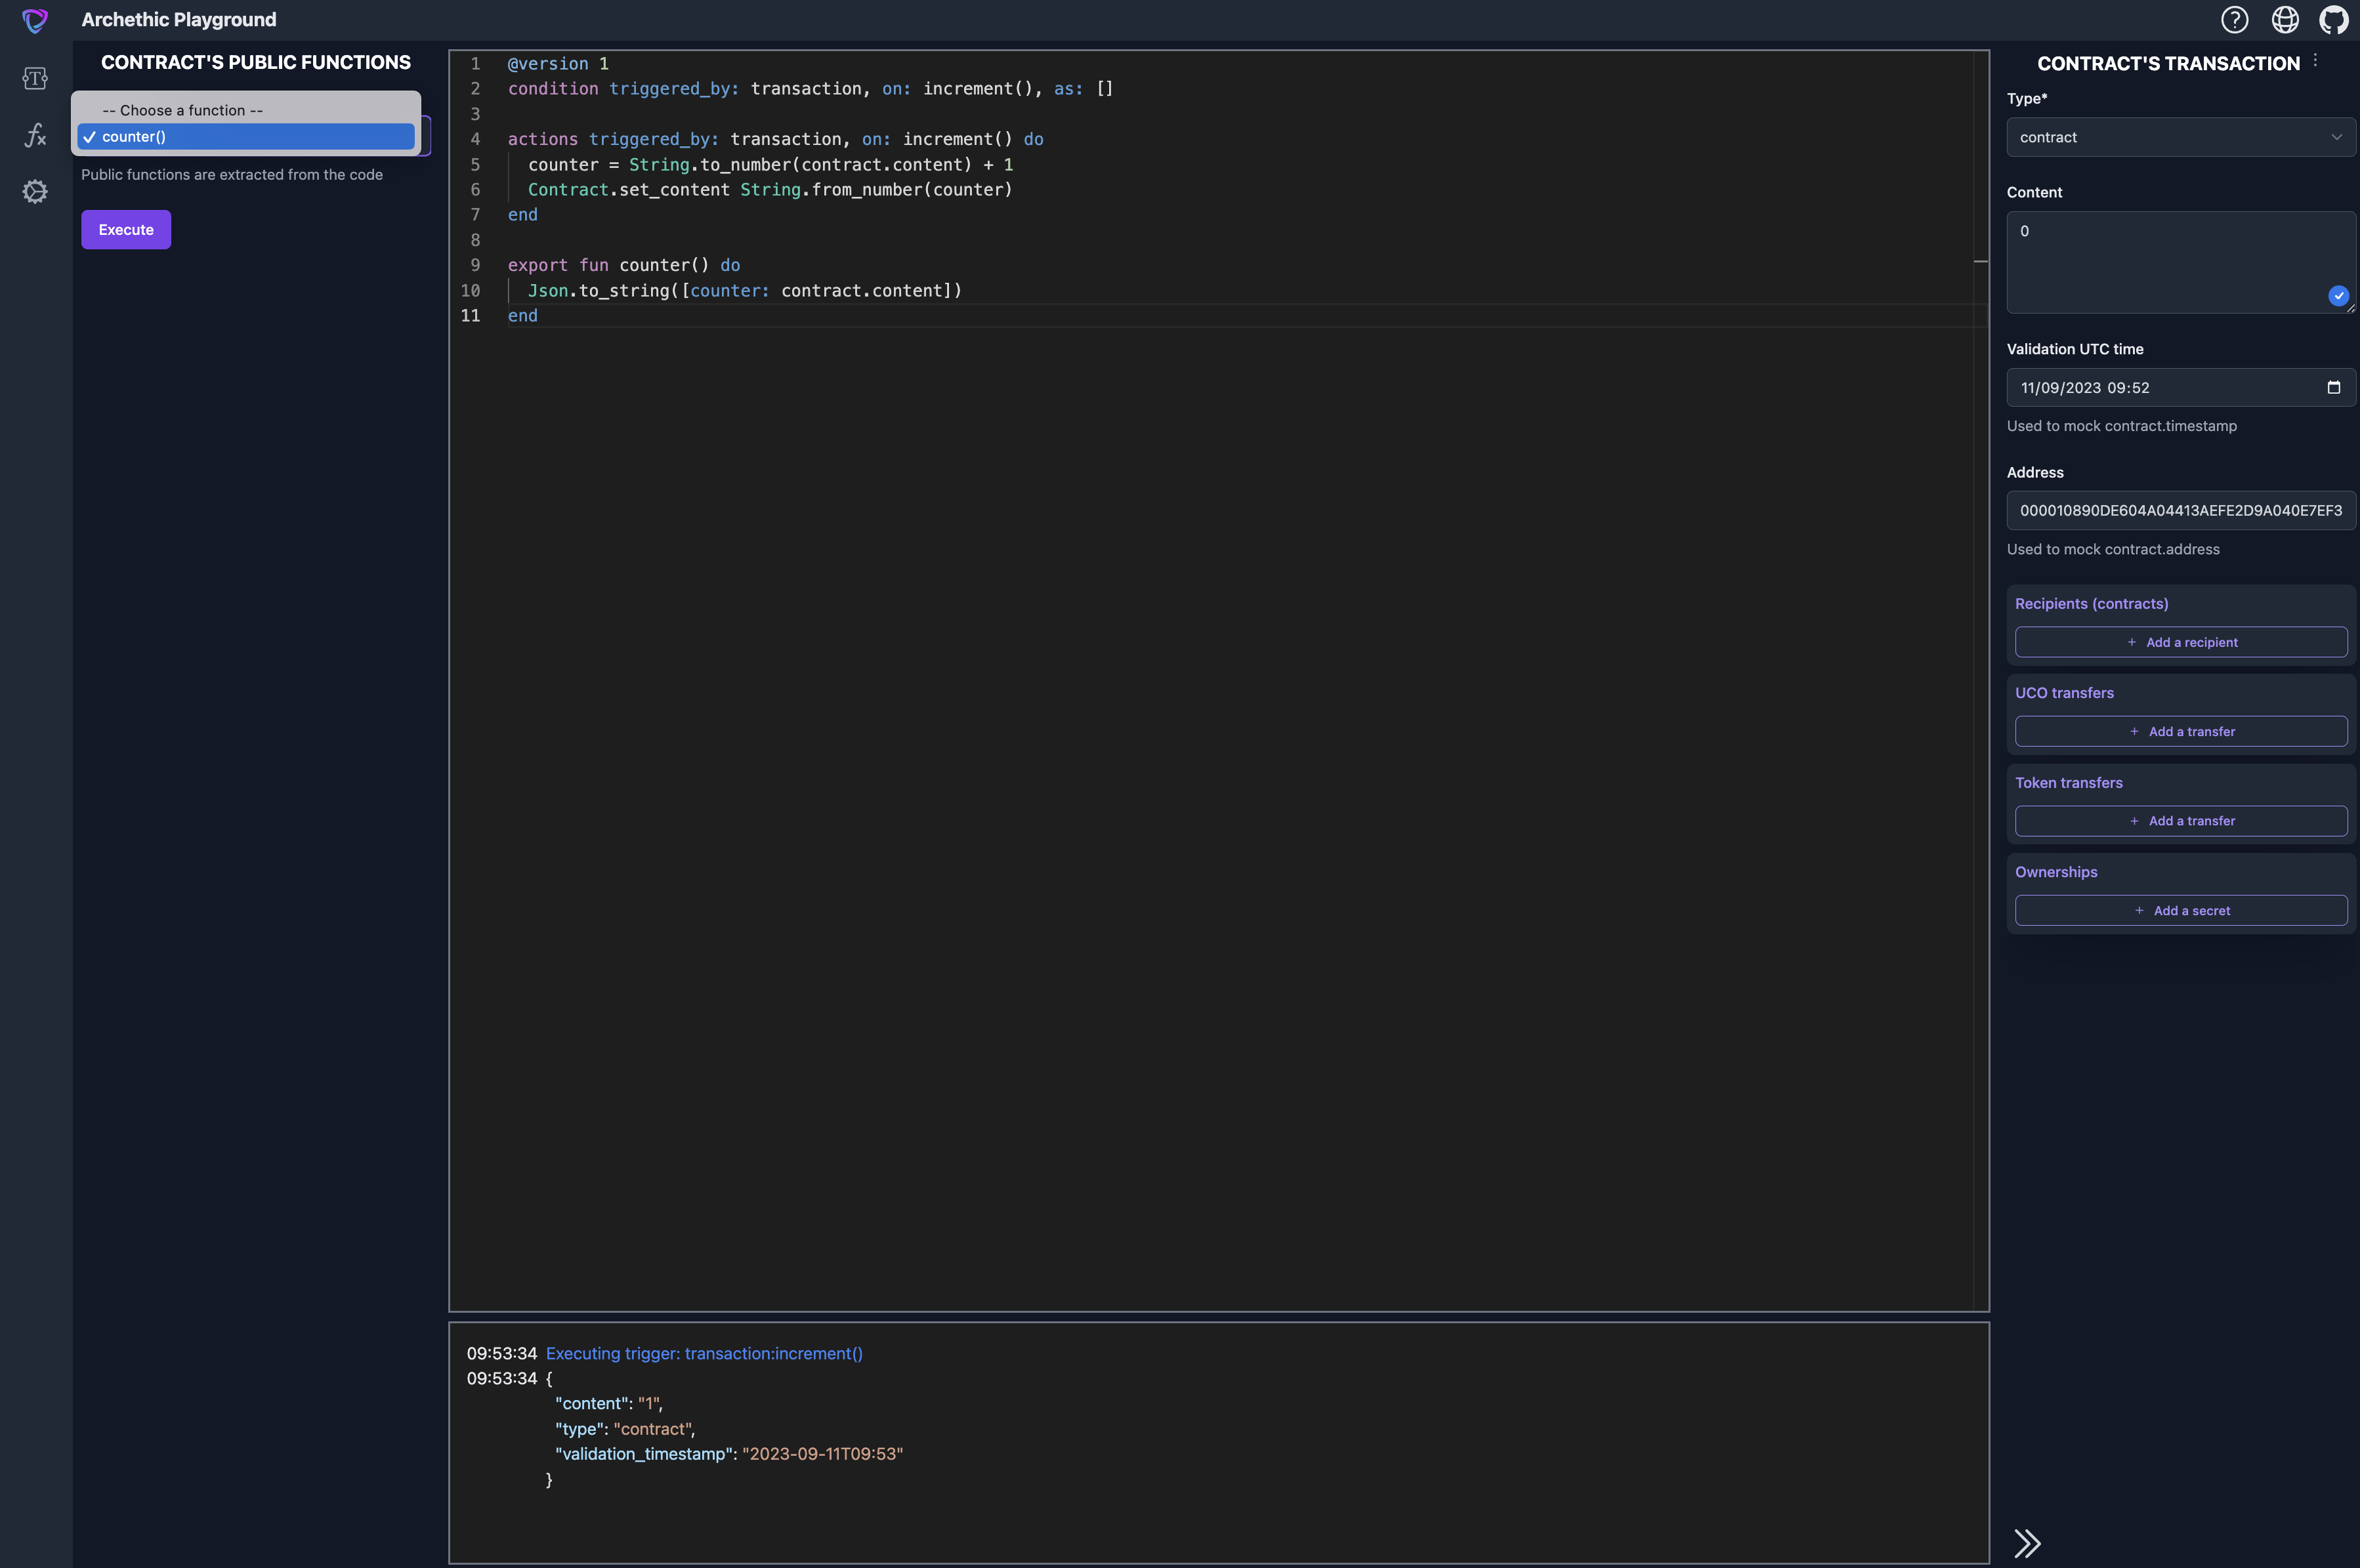Click the code editor minimap scrollbar
2360x1568 pixels.
coord(1980,680)
